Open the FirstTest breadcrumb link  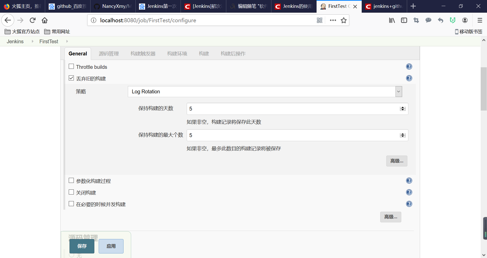pos(49,41)
